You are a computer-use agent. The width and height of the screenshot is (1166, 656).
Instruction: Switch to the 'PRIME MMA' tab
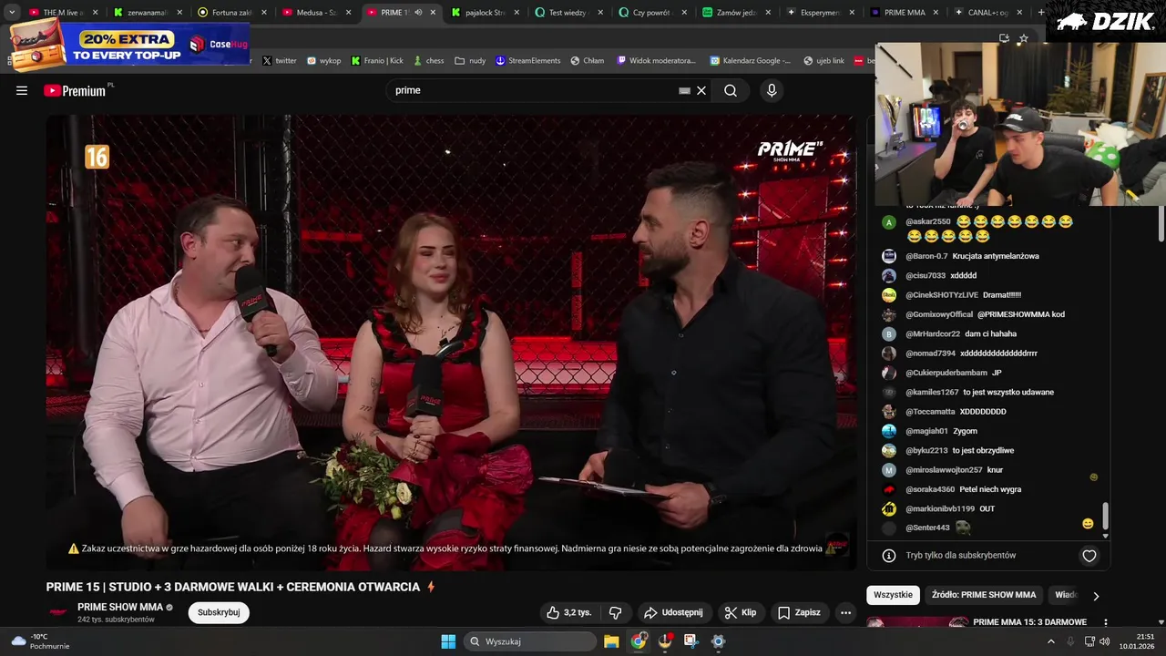pyautogui.click(x=903, y=13)
